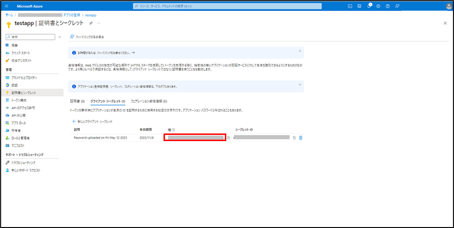Screen dimensions: 454x228
Task: Click the シークレット ID column header
Action: tap(244, 130)
